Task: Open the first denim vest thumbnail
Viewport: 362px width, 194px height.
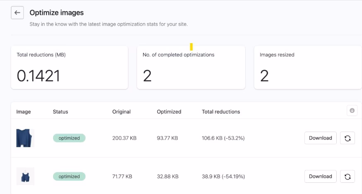Action: click(x=24, y=138)
